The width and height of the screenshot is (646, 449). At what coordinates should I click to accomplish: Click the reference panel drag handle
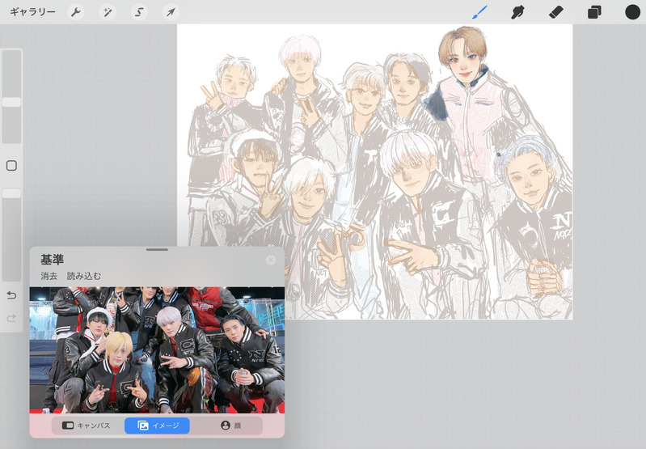157,249
